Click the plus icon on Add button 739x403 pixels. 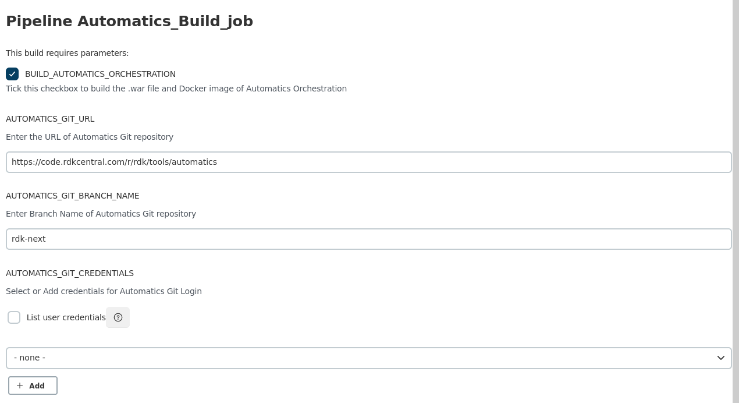(20, 386)
